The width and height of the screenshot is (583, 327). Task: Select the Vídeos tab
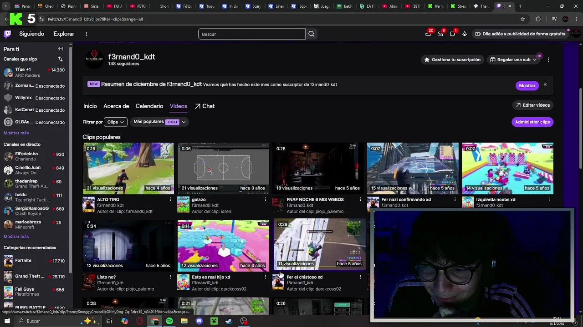pos(179,106)
